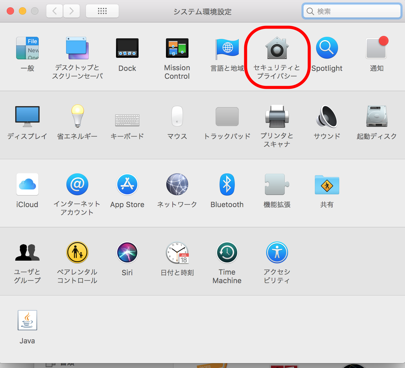Open Security & Privacy (セキュリティとプライバシー) preferences
Viewport: 405px width, 368px height.
pyautogui.click(x=277, y=49)
